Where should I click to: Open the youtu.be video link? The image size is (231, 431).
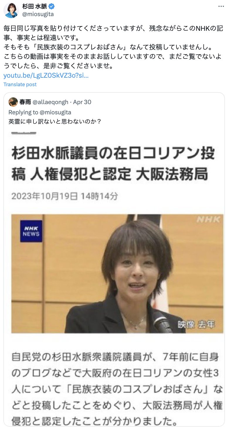[46, 75]
